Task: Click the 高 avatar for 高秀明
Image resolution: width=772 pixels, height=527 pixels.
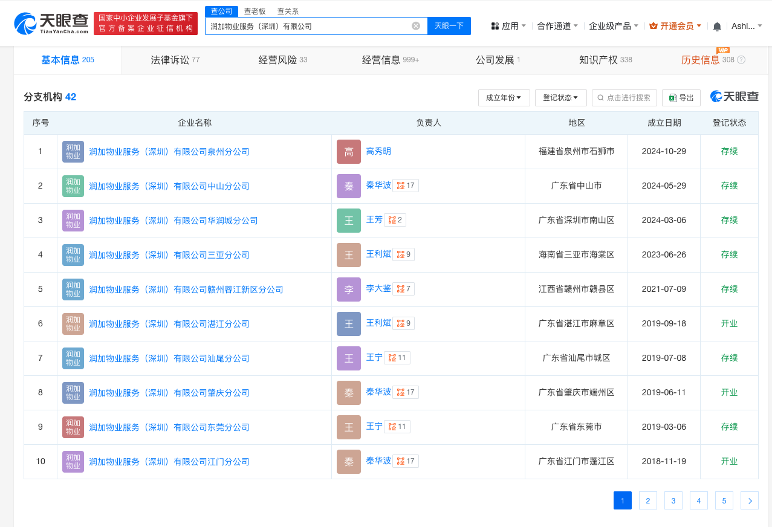Action: [x=349, y=152]
